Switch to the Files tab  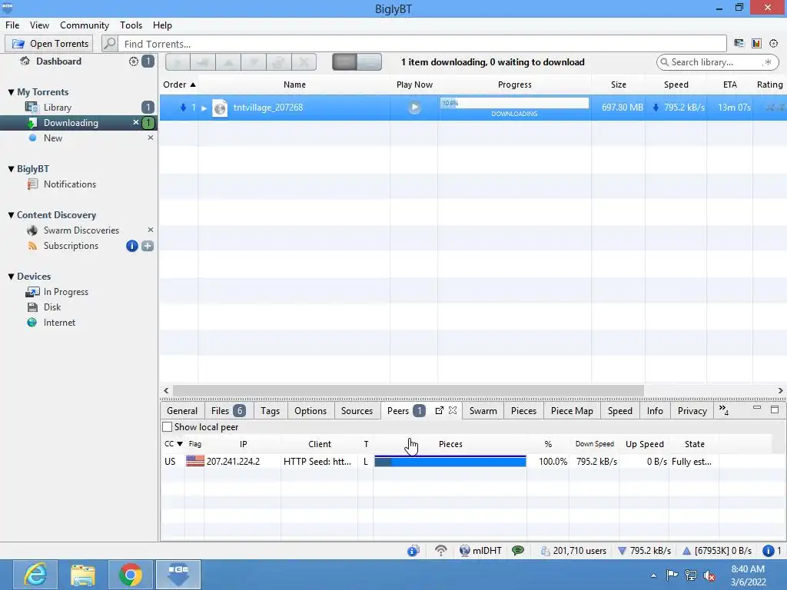[x=228, y=411]
